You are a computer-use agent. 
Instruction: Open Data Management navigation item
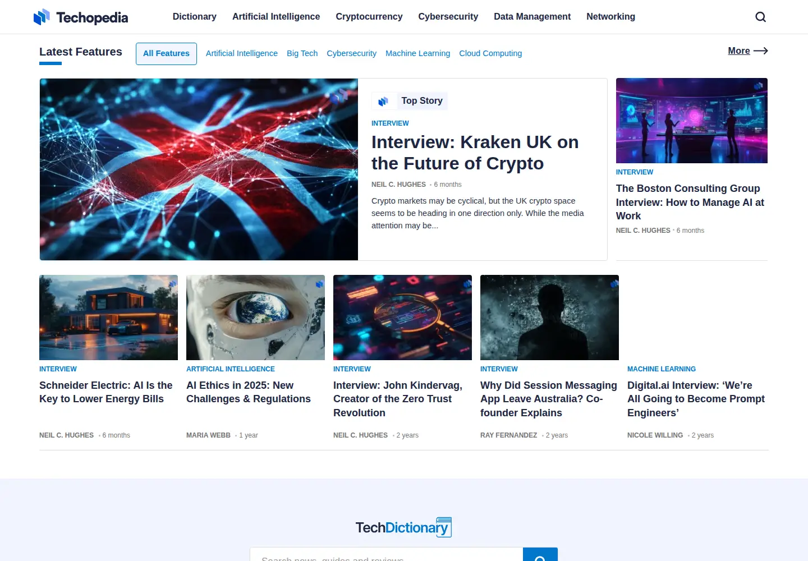[x=532, y=17]
